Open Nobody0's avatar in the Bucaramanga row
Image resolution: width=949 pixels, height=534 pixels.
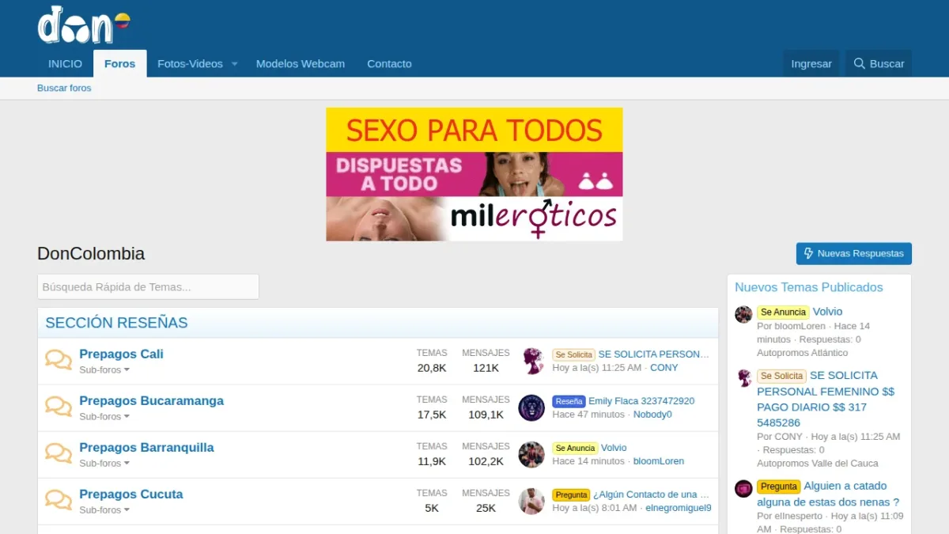point(531,407)
